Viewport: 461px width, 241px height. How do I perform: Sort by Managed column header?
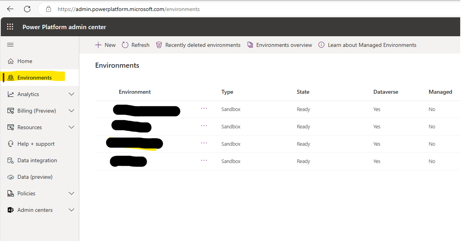(440, 92)
